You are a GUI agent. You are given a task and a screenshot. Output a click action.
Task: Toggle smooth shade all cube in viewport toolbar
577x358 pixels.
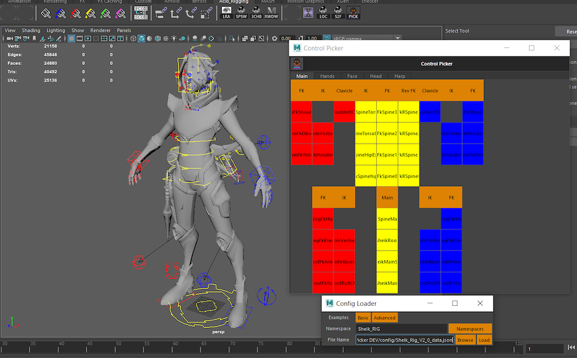141,38
